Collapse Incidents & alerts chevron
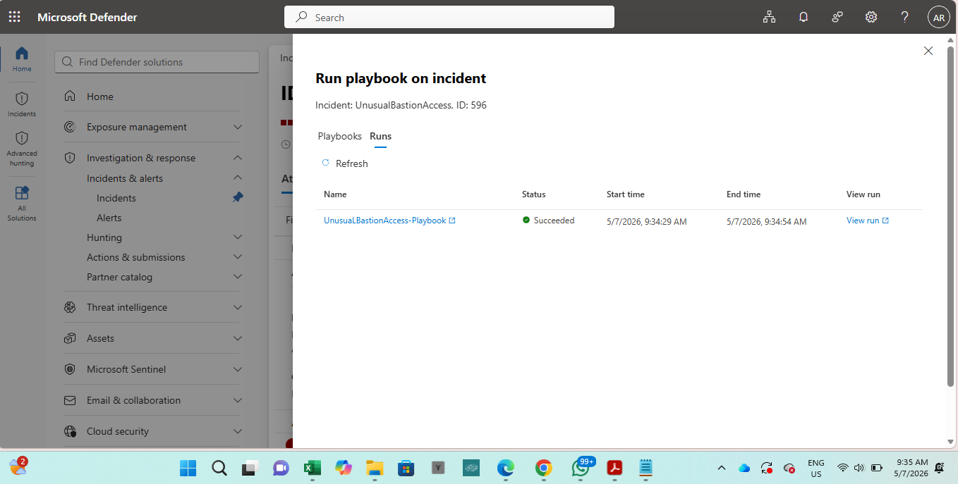The image size is (958, 484). [x=238, y=178]
